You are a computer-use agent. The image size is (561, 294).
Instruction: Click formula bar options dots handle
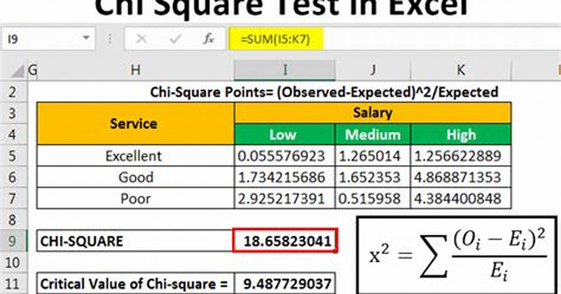tap(110, 38)
